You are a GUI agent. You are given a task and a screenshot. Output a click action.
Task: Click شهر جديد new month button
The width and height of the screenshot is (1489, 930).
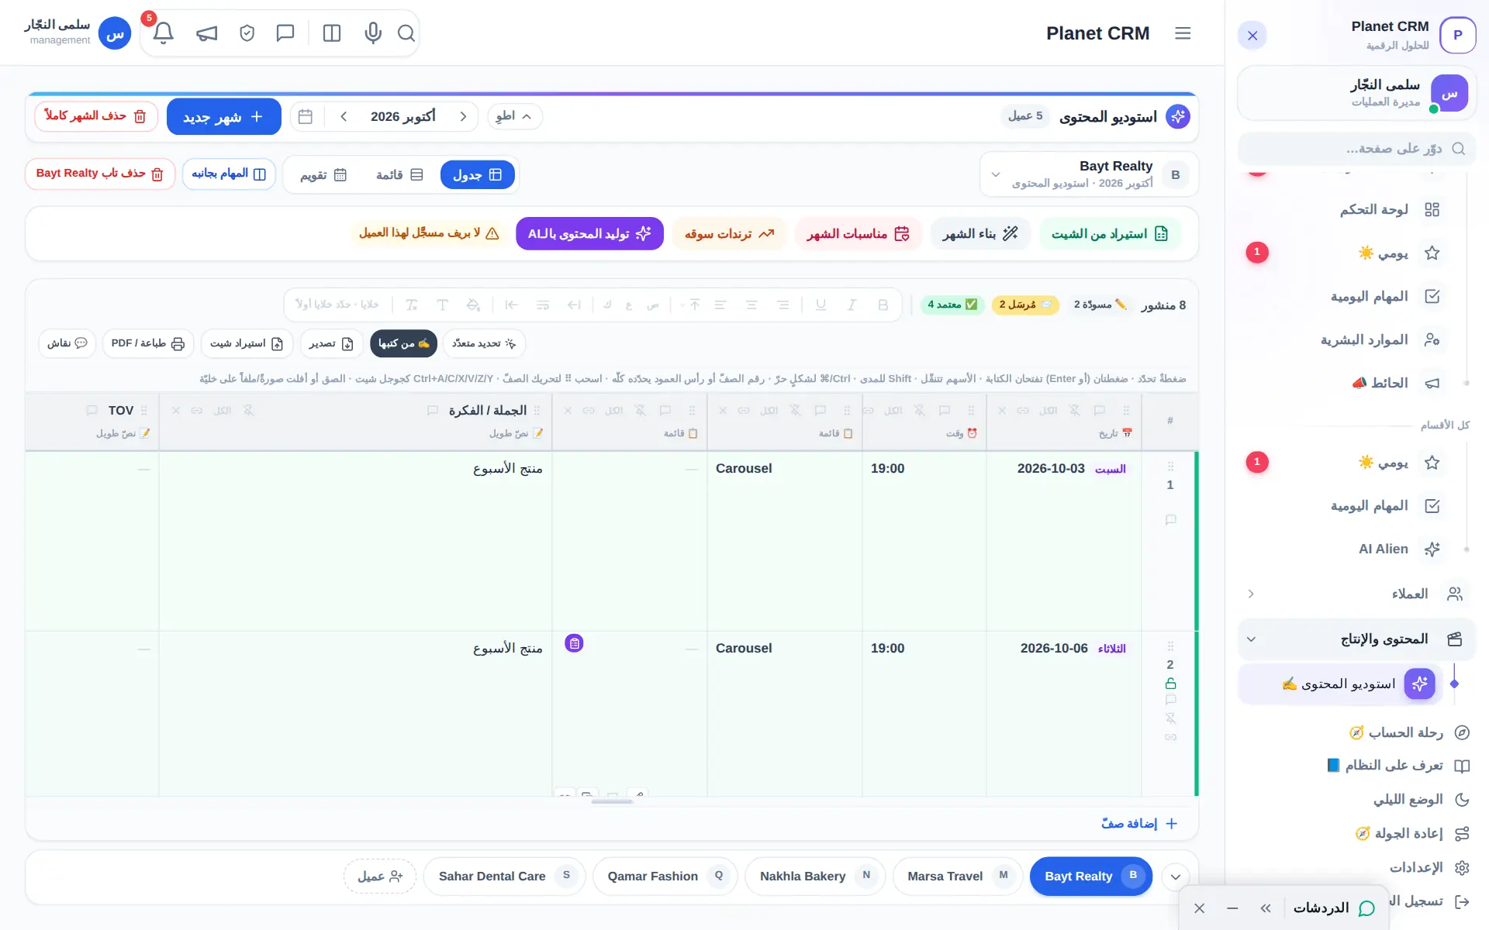coord(223,116)
